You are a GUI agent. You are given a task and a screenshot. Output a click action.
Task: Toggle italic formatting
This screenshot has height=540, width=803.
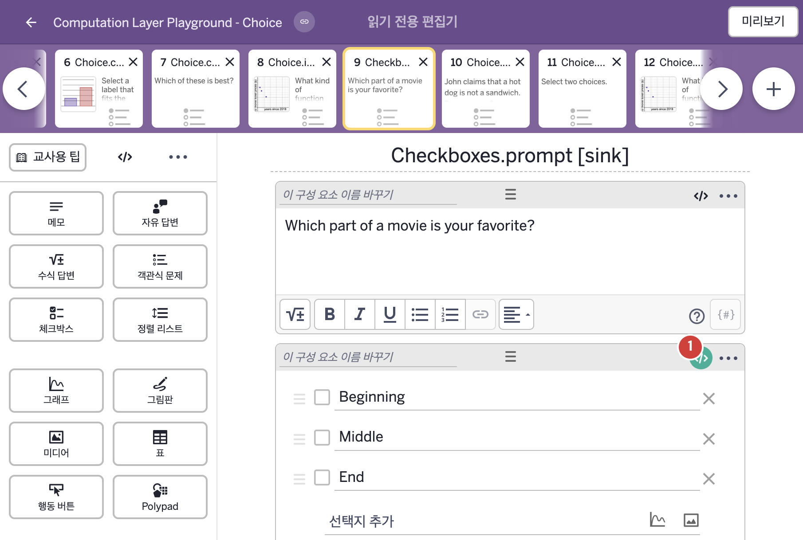[360, 314]
